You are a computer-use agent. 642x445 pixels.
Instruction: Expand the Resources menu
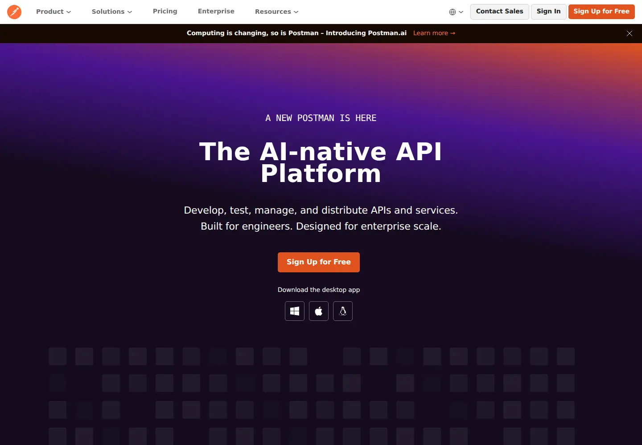pos(277,12)
